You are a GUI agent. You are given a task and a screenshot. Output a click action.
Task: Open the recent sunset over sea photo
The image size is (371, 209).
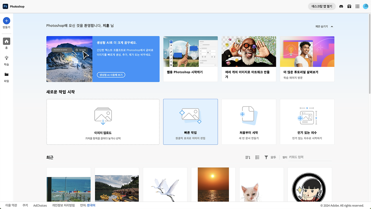pos(213,184)
